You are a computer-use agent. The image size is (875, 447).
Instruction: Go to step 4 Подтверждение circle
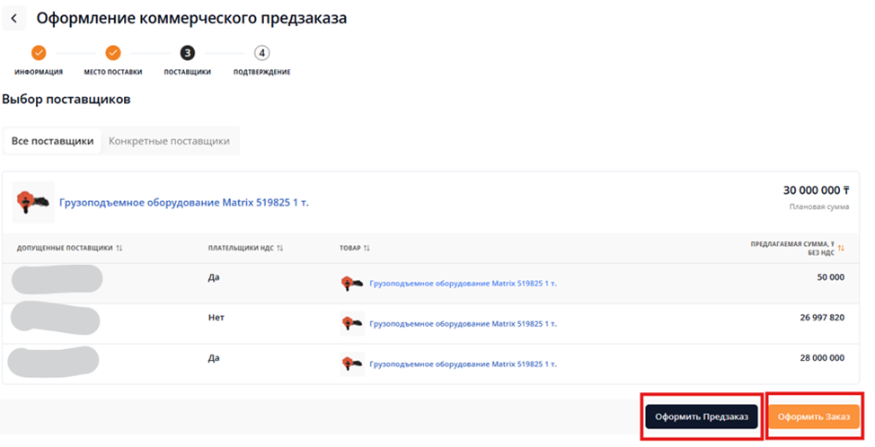click(x=261, y=53)
